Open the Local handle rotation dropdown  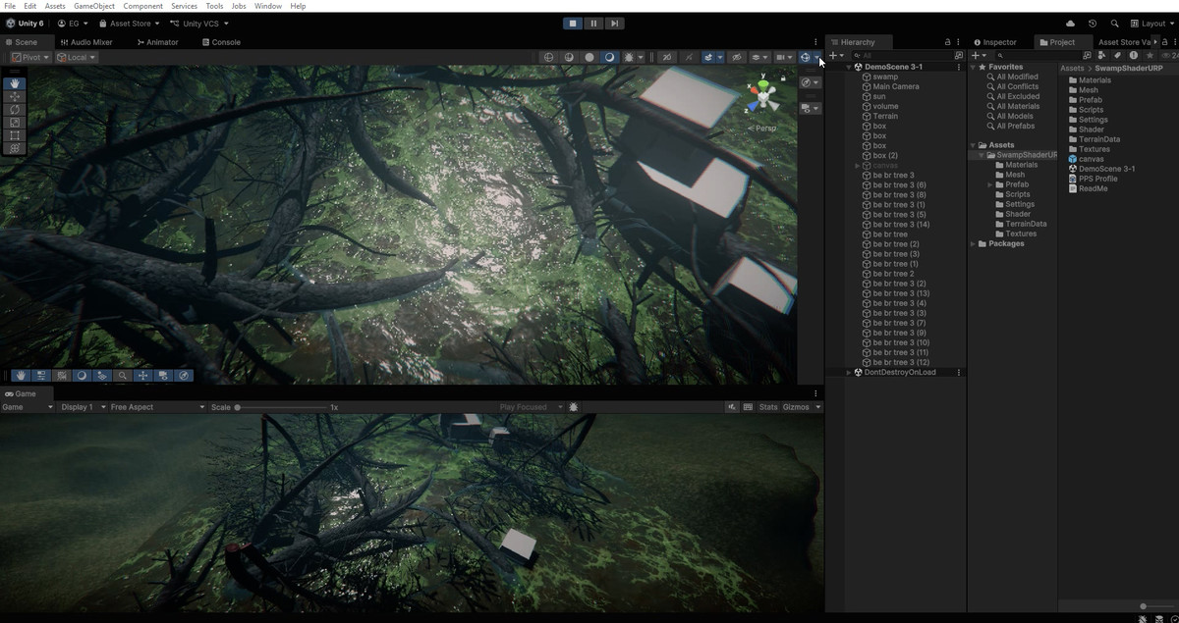(x=76, y=57)
